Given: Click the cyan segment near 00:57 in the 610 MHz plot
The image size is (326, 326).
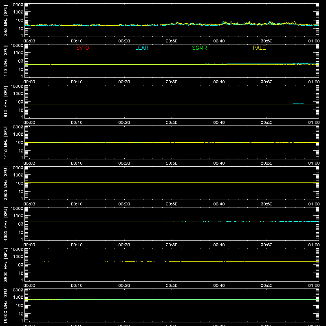Looking at the screenshot, I should (x=298, y=104).
